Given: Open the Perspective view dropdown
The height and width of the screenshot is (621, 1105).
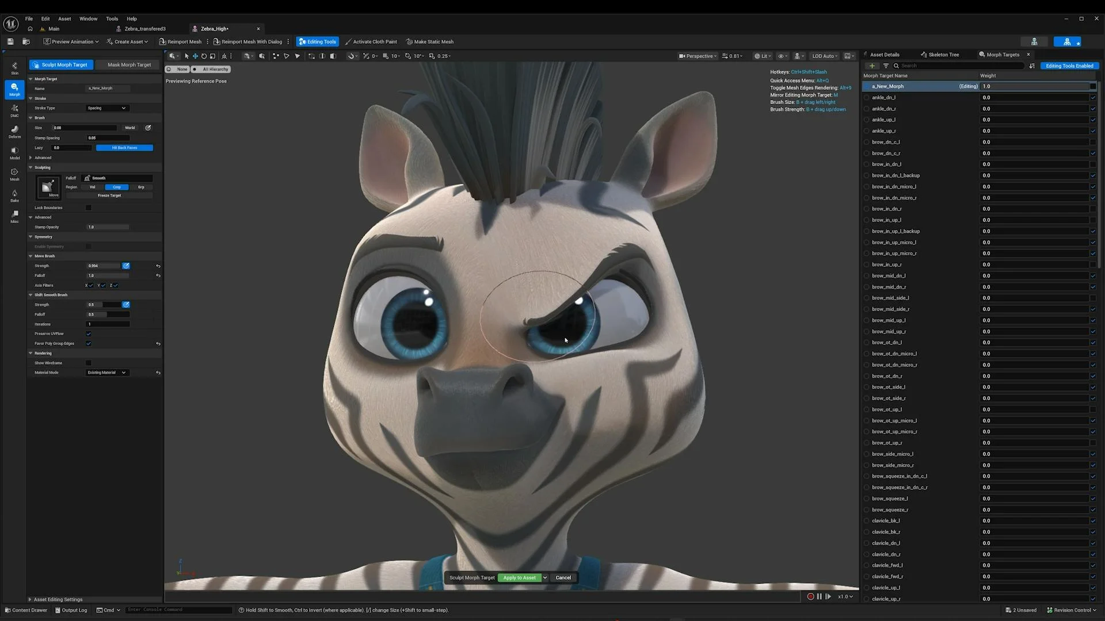Looking at the screenshot, I should [698, 56].
